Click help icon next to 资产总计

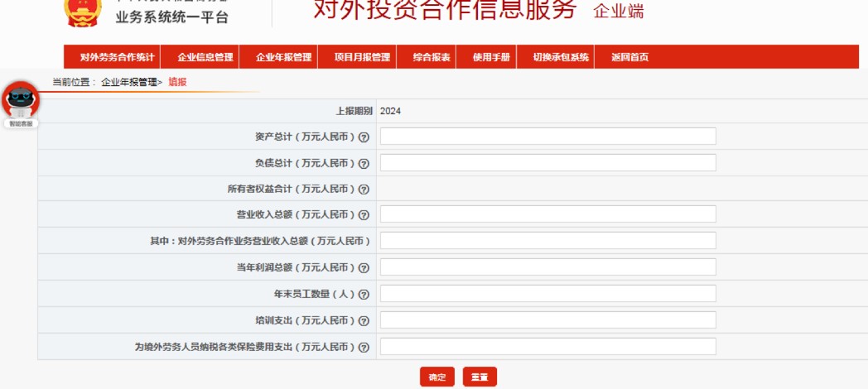[364, 137]
